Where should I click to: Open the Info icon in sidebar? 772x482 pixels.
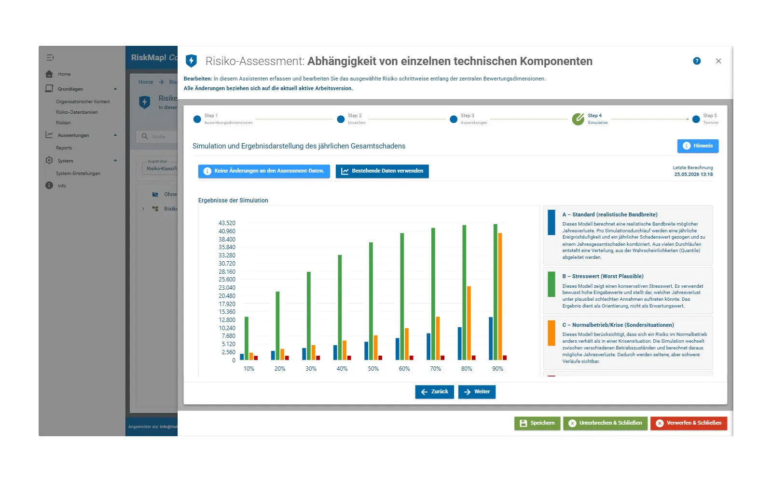(49, 186)
